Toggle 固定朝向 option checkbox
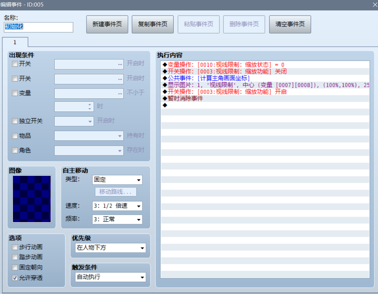Viewport: 378px width, 294px height. (x=15, y=267)
